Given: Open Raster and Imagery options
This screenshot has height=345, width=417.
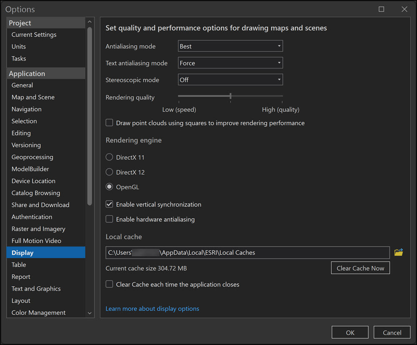Looking at the screenshot, I should [x=38, y=229].
